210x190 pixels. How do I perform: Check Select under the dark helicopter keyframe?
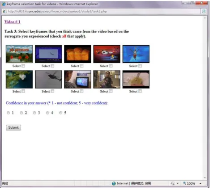tap(52, 91)
